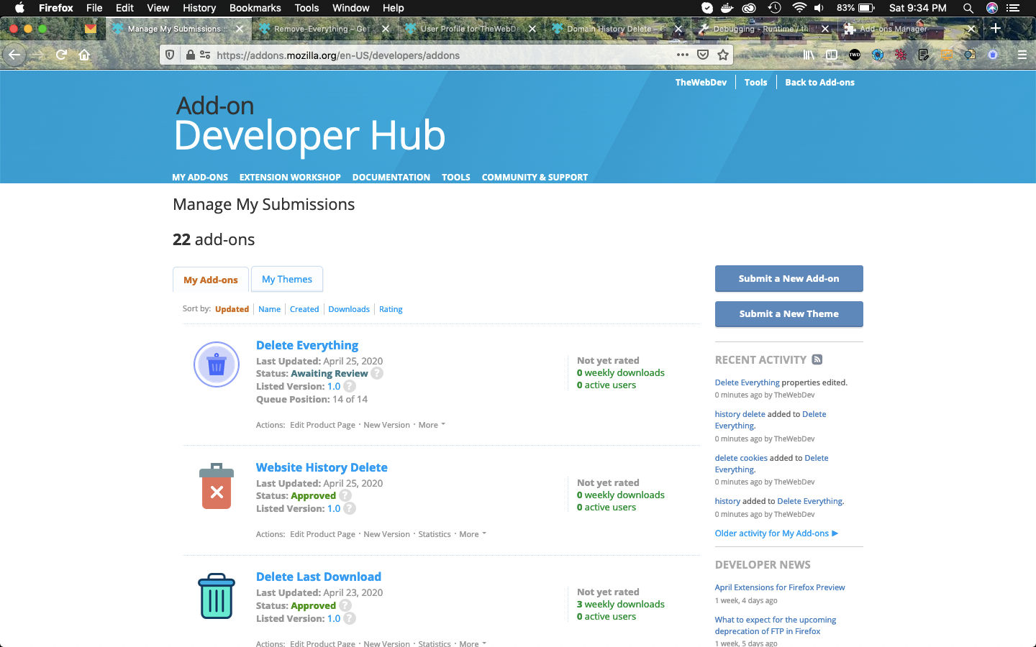
Task: Open Community & Support nav link
Action: tap(535, 177)
